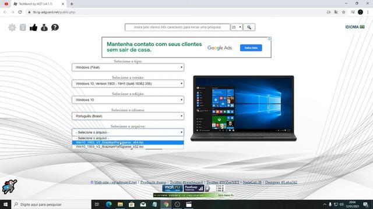The width and height of the screenshot is (373, 209).
Task: Open the clapperboard video app on taskbar
Action: pyautogui.click(x=189, y=204)
